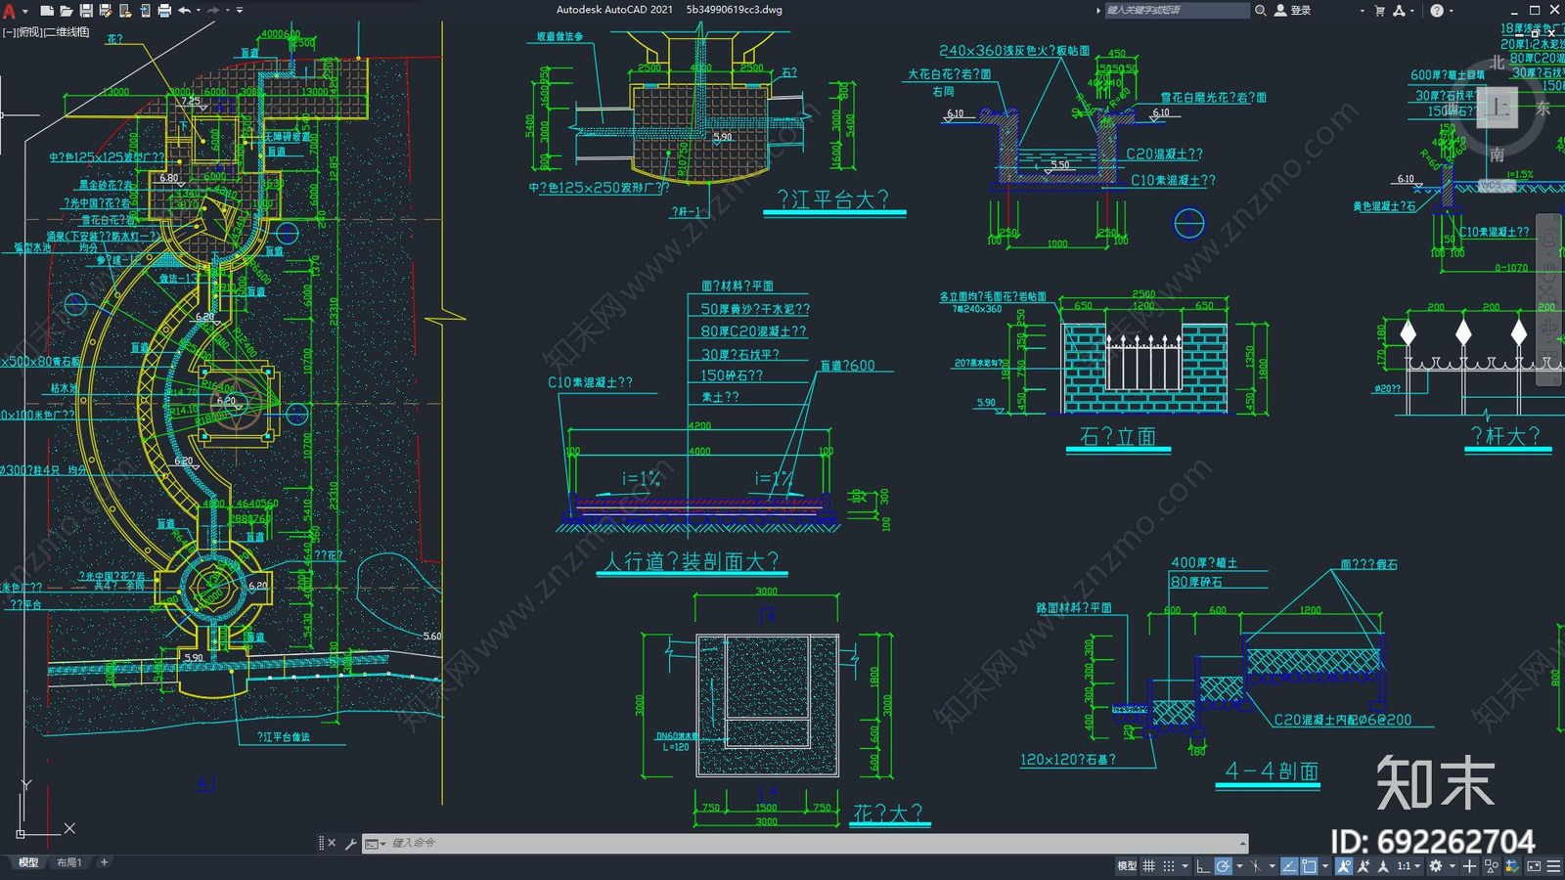
Task: Toggle 2D object snap
Action: coord(1309,865)
